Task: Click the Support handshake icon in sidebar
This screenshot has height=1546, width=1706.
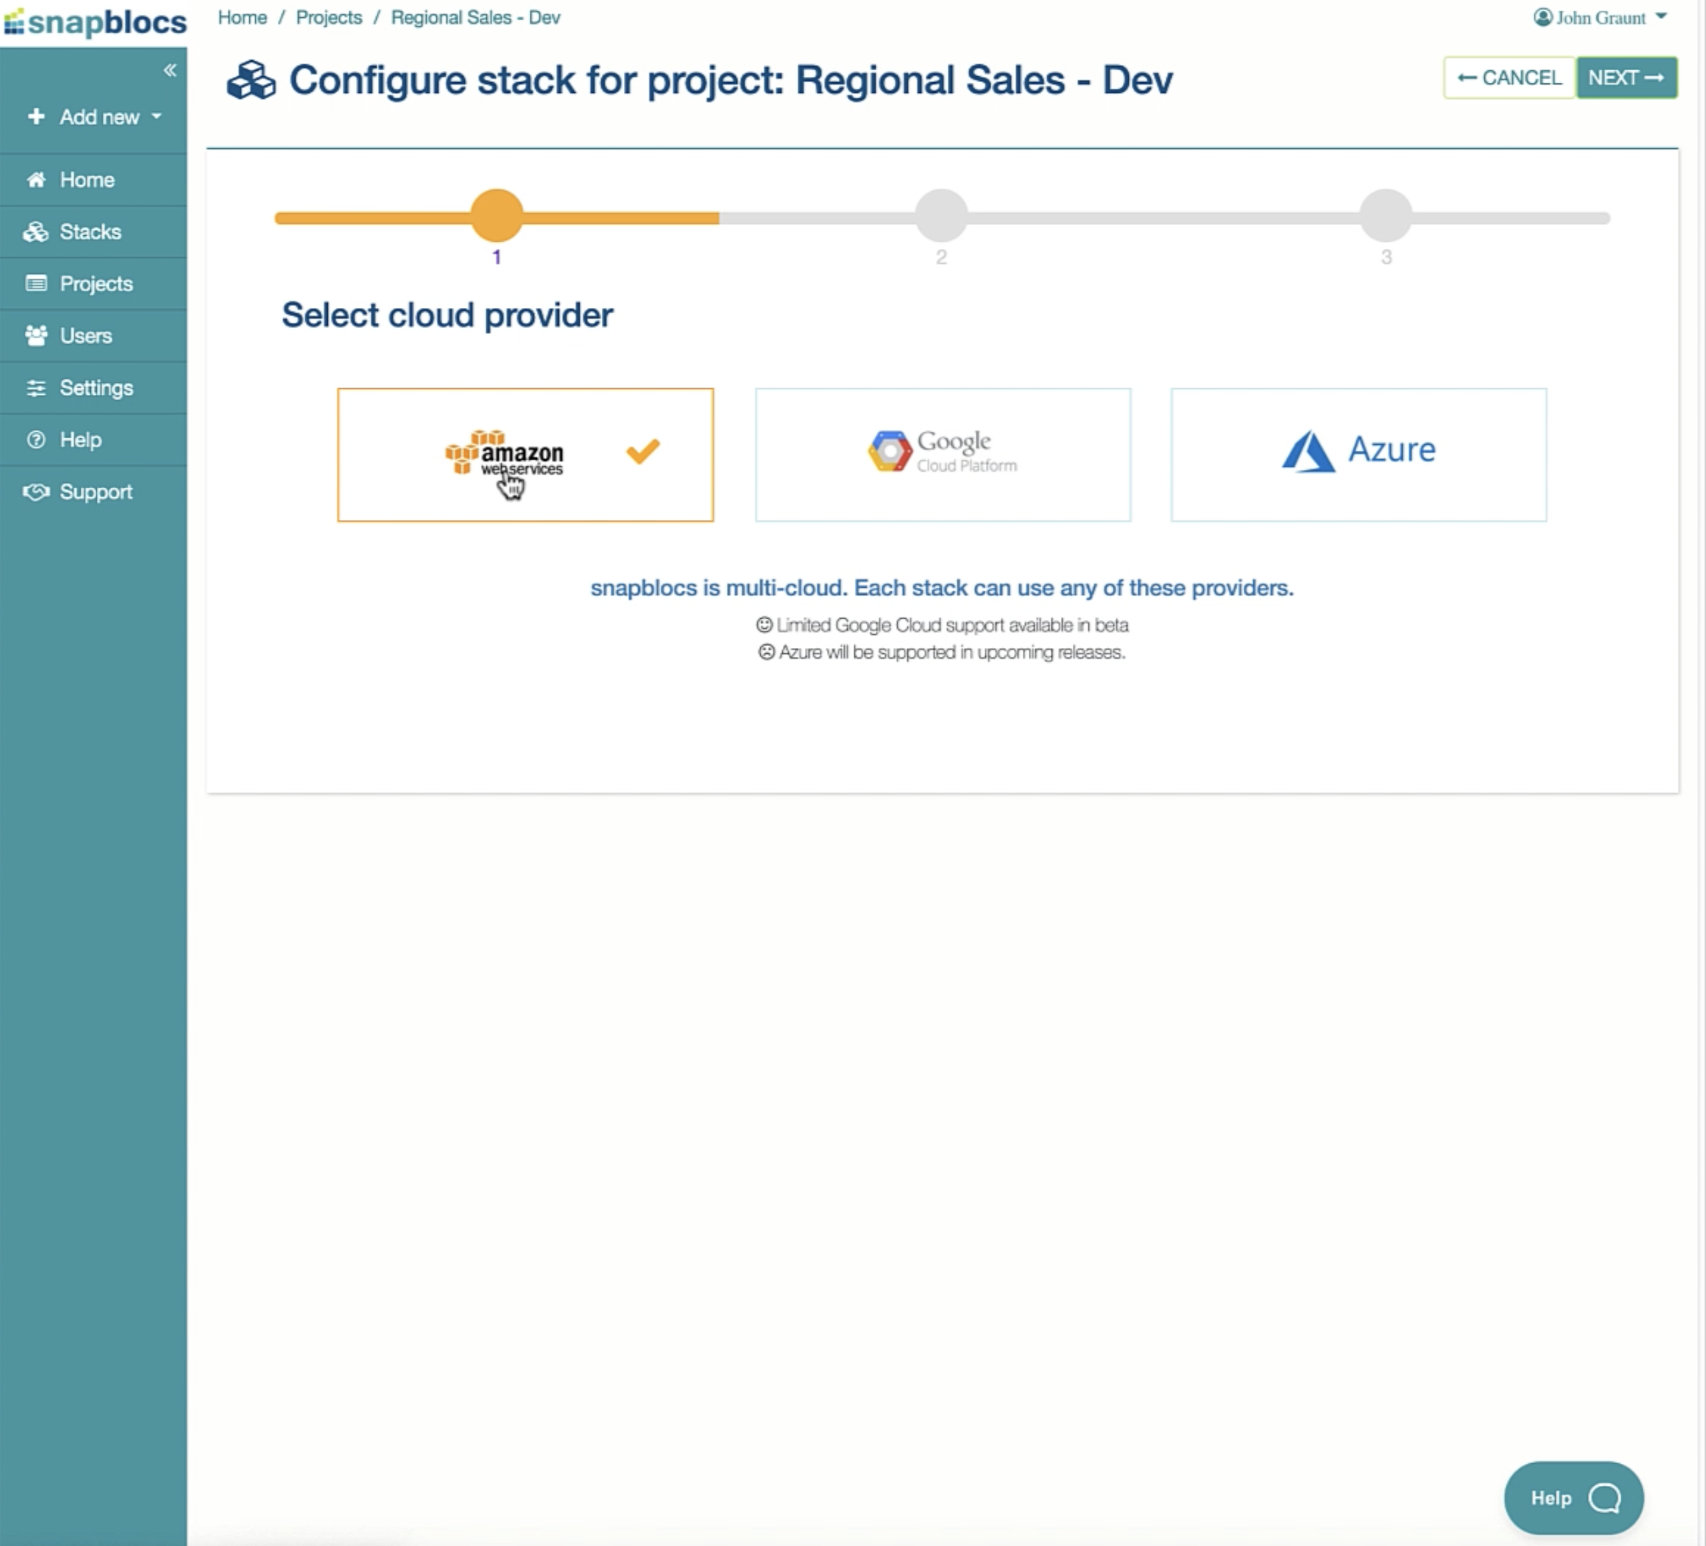Action: click(35, 492)
